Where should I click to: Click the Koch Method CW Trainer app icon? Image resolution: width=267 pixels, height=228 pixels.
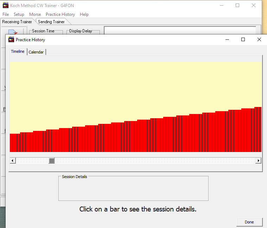(x=6, y=5)
